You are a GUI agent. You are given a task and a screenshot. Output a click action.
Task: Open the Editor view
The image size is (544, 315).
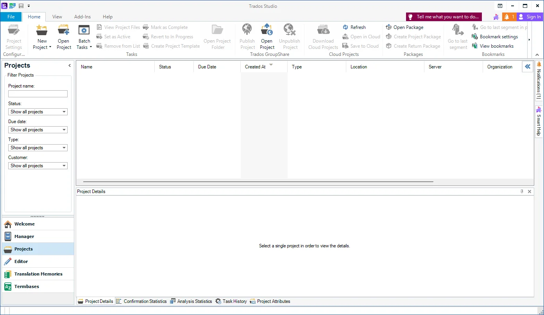pyautogui.click(x=38, y=261)
